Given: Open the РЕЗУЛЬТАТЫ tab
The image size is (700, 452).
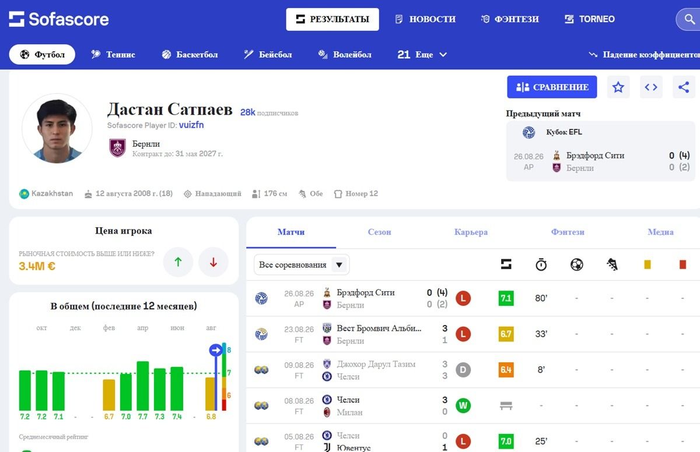Looking at the screenshot, I should point(332,19).
